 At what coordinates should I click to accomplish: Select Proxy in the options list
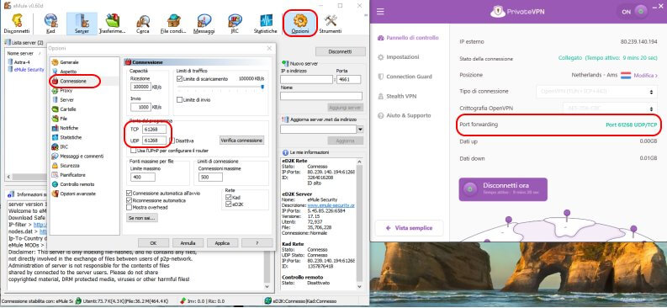tap(66, 90)
